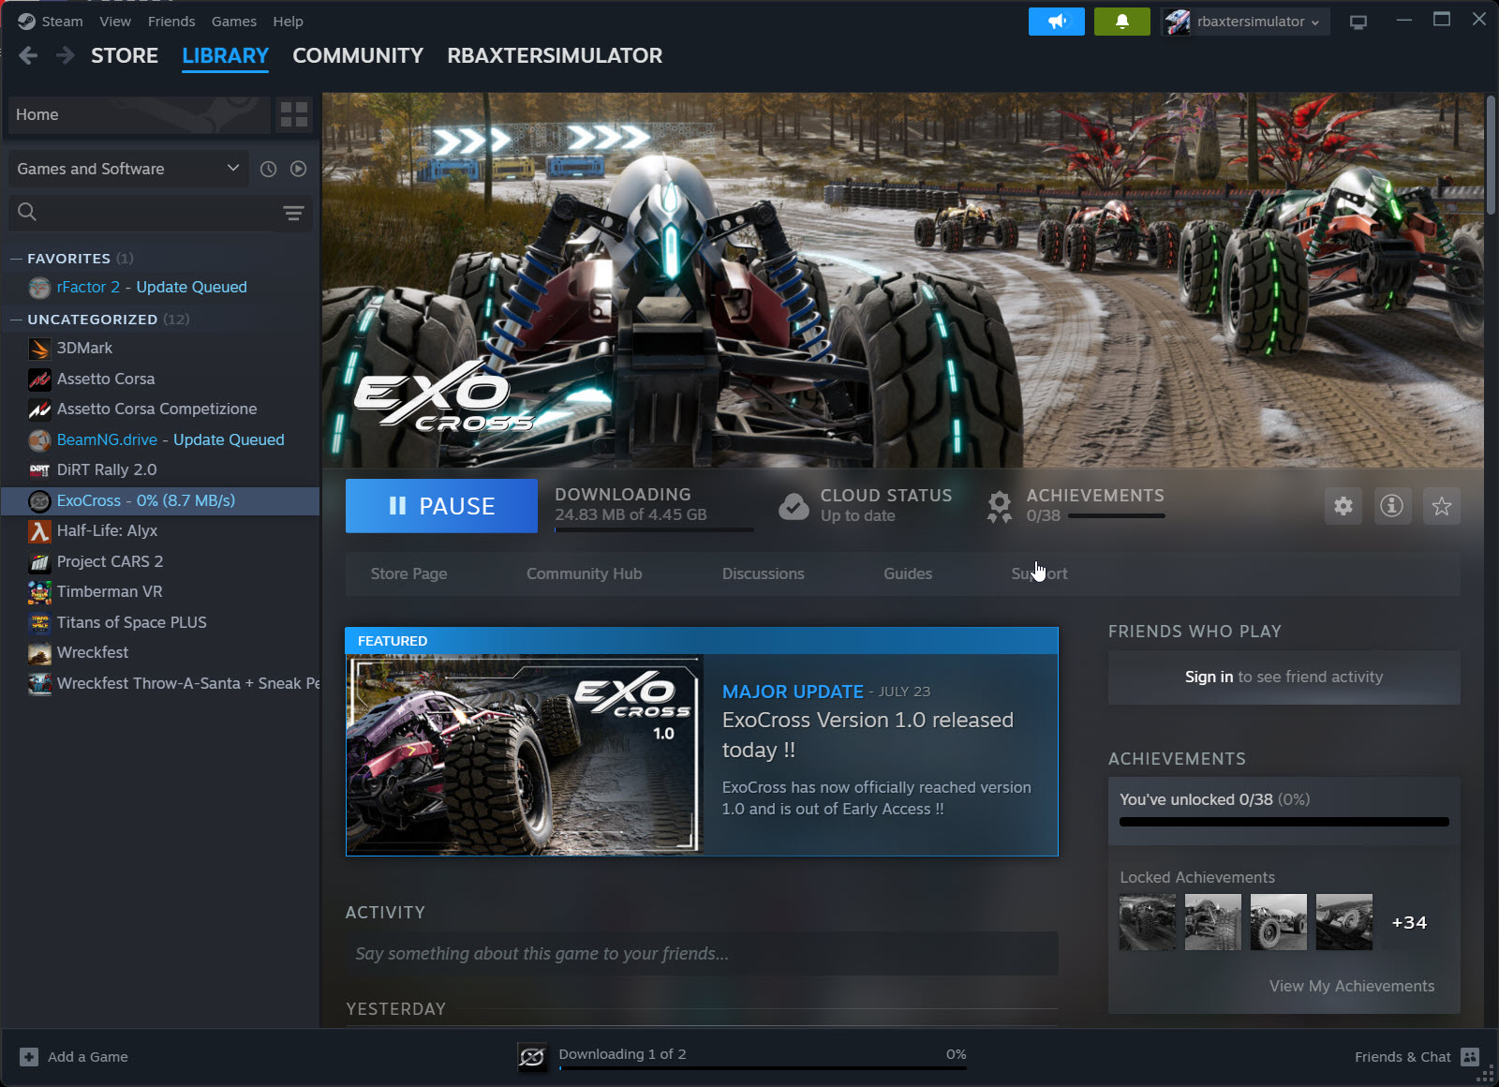Viewport: 1499px width, 1087px height.
Task: Click the circled info icon near achievements
Action: point(1392,506)
